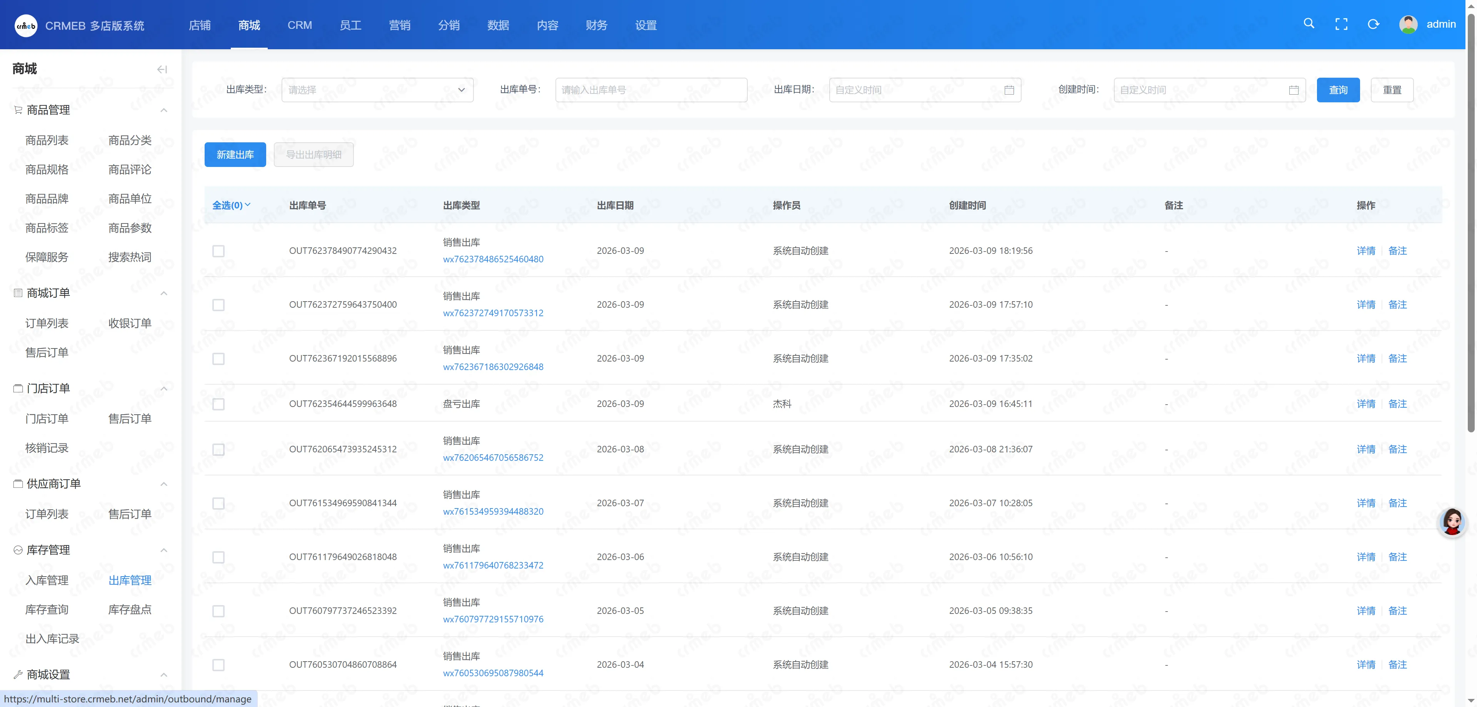Open 详情 for OUT762354644599963648

click(x=1366, y=404)
